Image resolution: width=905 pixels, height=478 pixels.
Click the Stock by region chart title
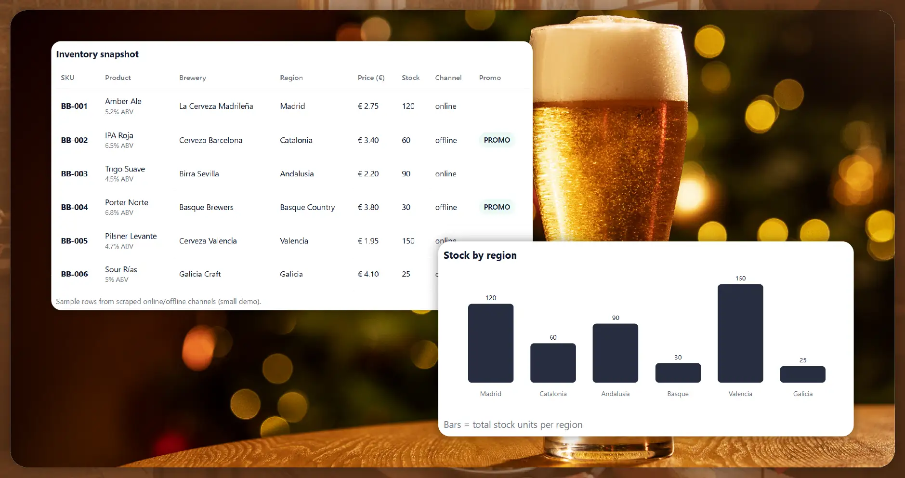click(x=480, y=255)
